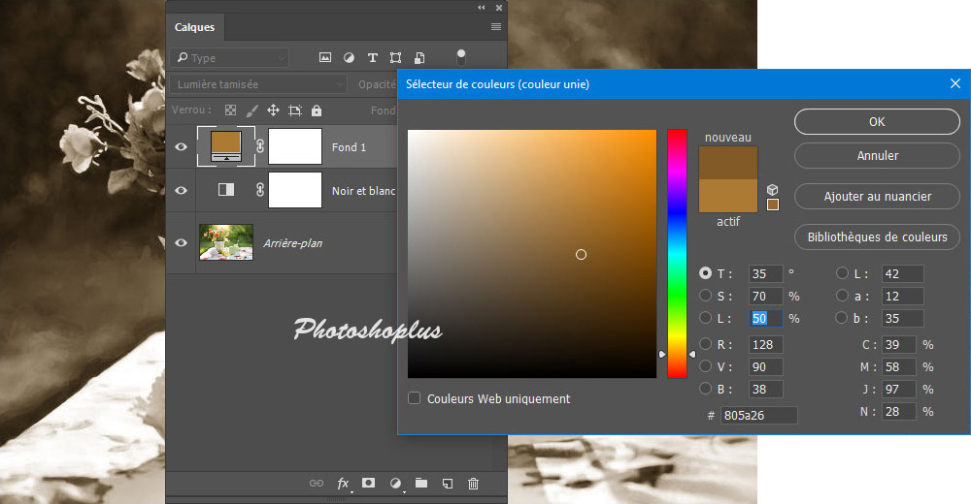Click the lock all padlock icon
The image size is (971, 504).
click(x=317, y=110)
